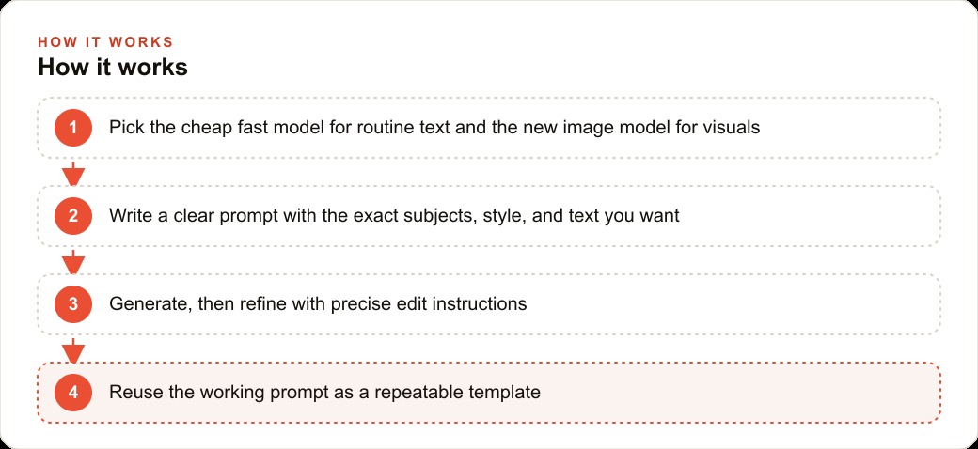Image resolution: width=978 pixels, height=449 pixels.
Task: Select the bold How it works heading
Action: 113,68
